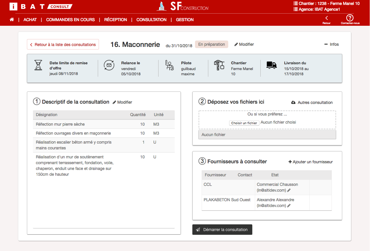Open Autres consultation cloud link

coord(312,102)
